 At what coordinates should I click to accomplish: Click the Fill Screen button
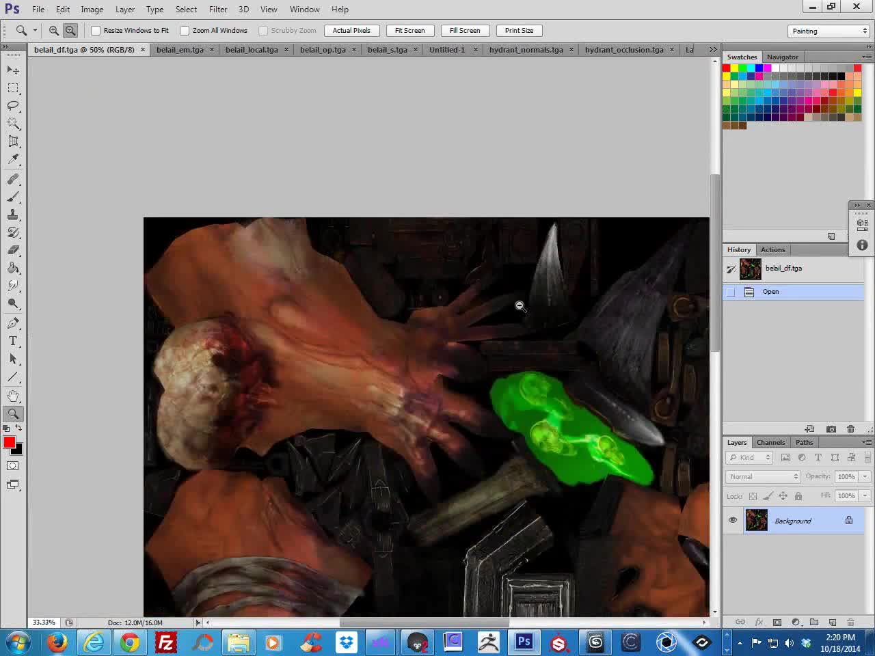[465, 30]
